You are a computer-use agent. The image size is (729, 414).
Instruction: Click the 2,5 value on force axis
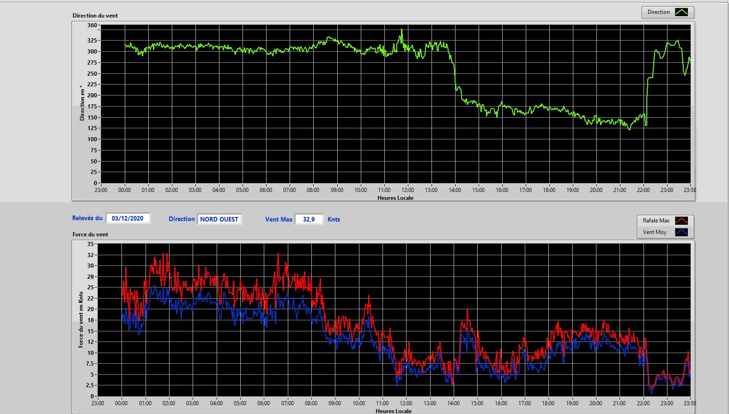[x=90, y=385]
